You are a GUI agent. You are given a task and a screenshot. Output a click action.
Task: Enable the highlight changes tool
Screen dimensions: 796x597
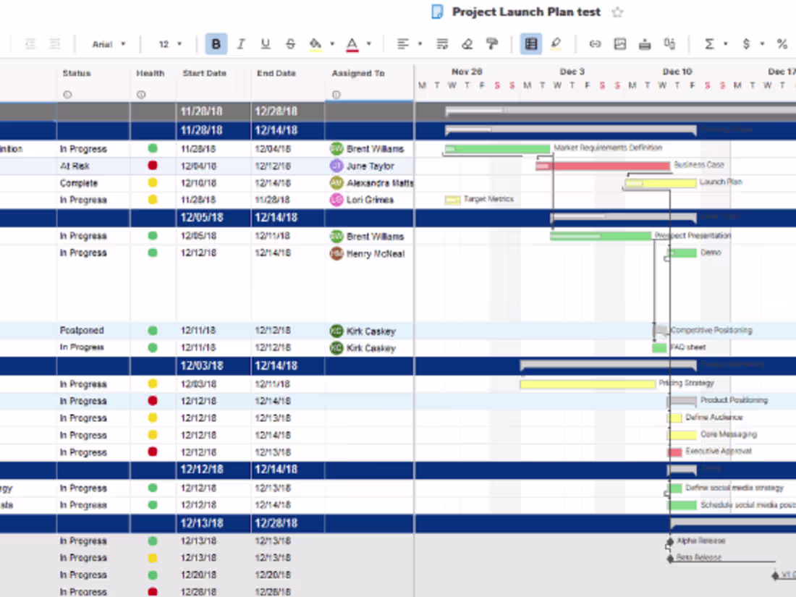tap(555, 43)
